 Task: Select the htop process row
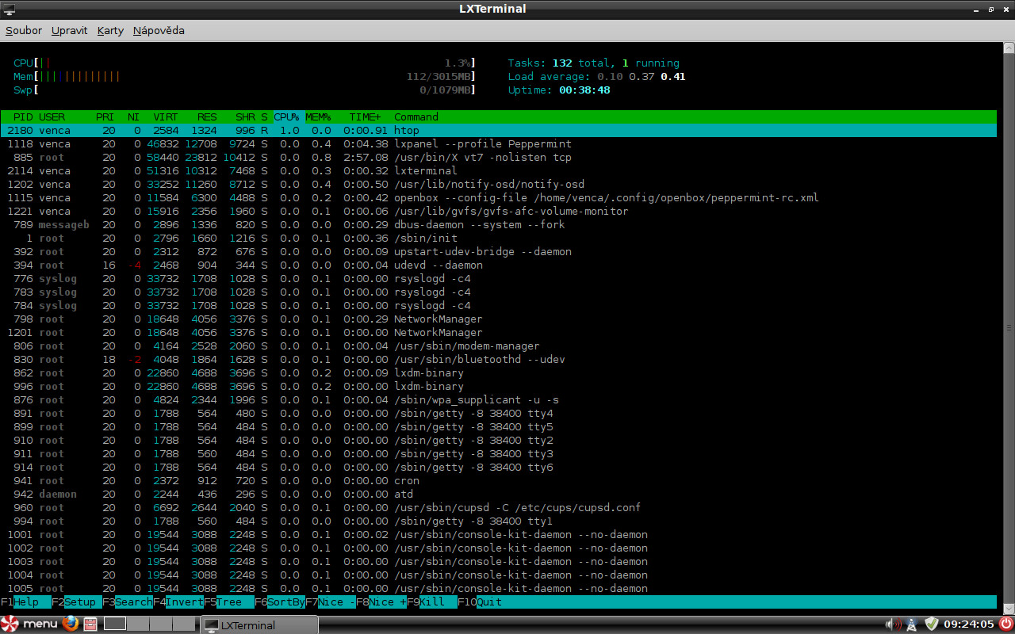(498, 130)
